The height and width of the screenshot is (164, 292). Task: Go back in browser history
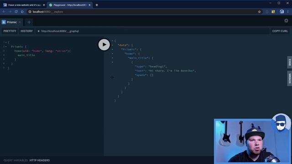pos(4,12)
